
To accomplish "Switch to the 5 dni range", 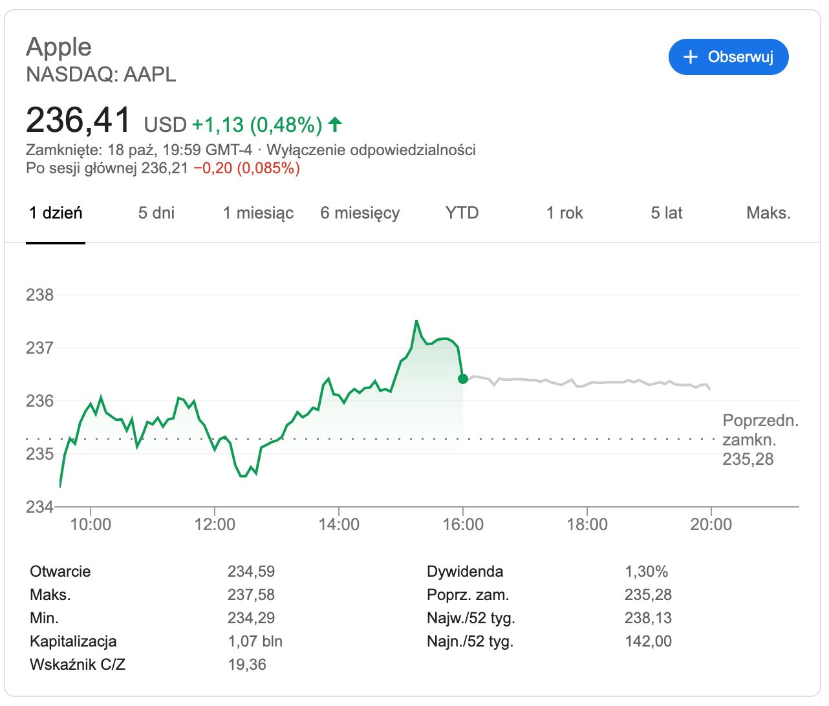I will coord(156,213).
